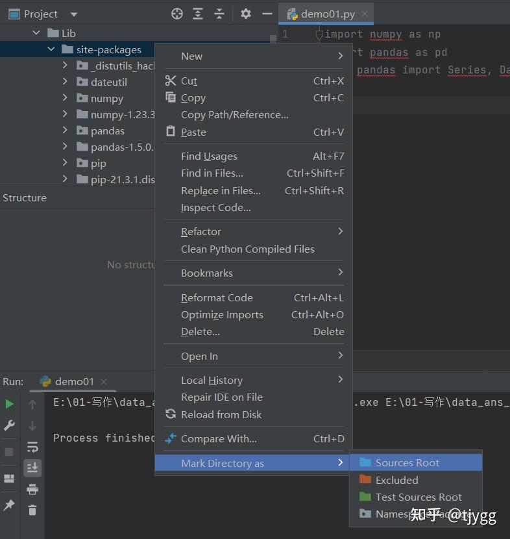510x539 pixels.
Task: Collapse the site-packages folder
Action: click(x=51, y=49)
